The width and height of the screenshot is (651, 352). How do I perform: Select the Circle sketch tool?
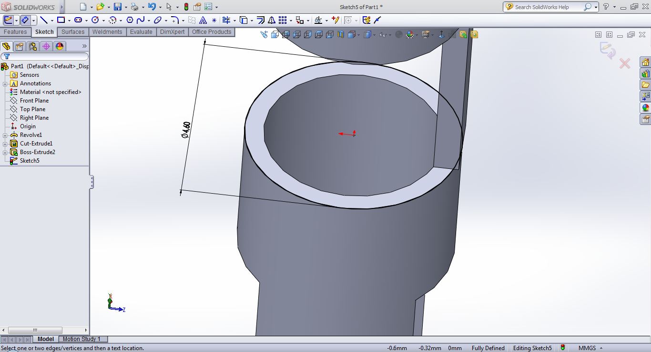tap(95, 20)
